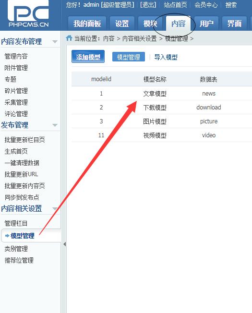Open the 用户 tab
The height and width of the screenshot is (313, 252).
point(206,24)
